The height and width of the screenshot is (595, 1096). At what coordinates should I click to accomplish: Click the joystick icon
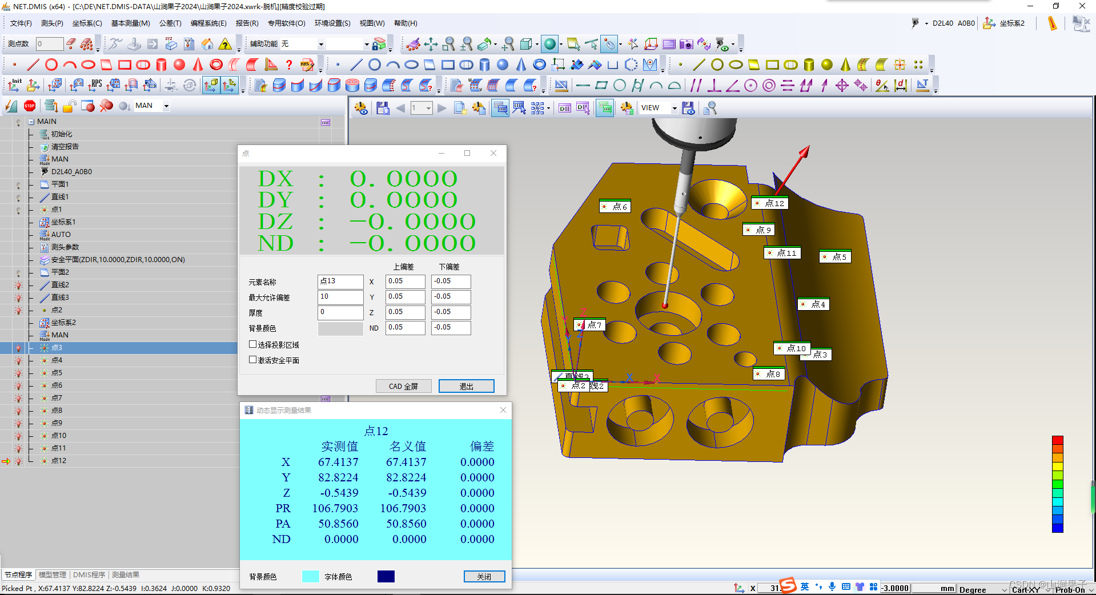(x=134, y=44)
